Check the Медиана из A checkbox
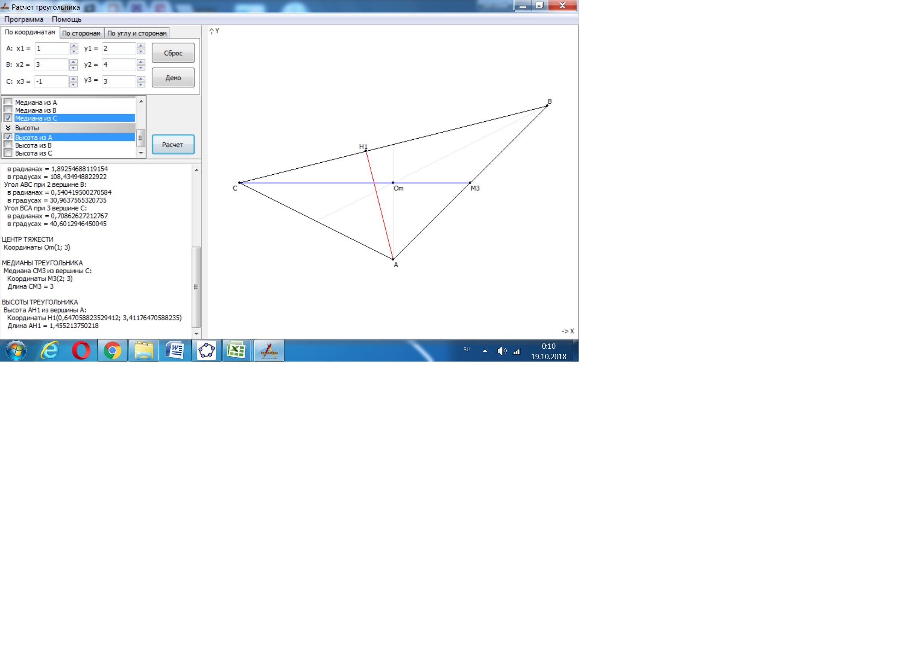 tap(8, 102)
